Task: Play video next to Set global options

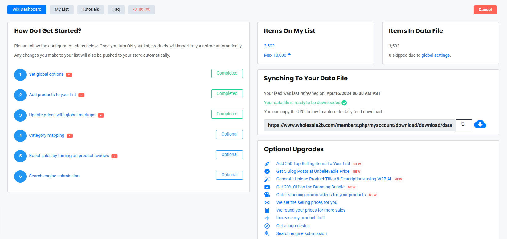Action: [69, 75]
